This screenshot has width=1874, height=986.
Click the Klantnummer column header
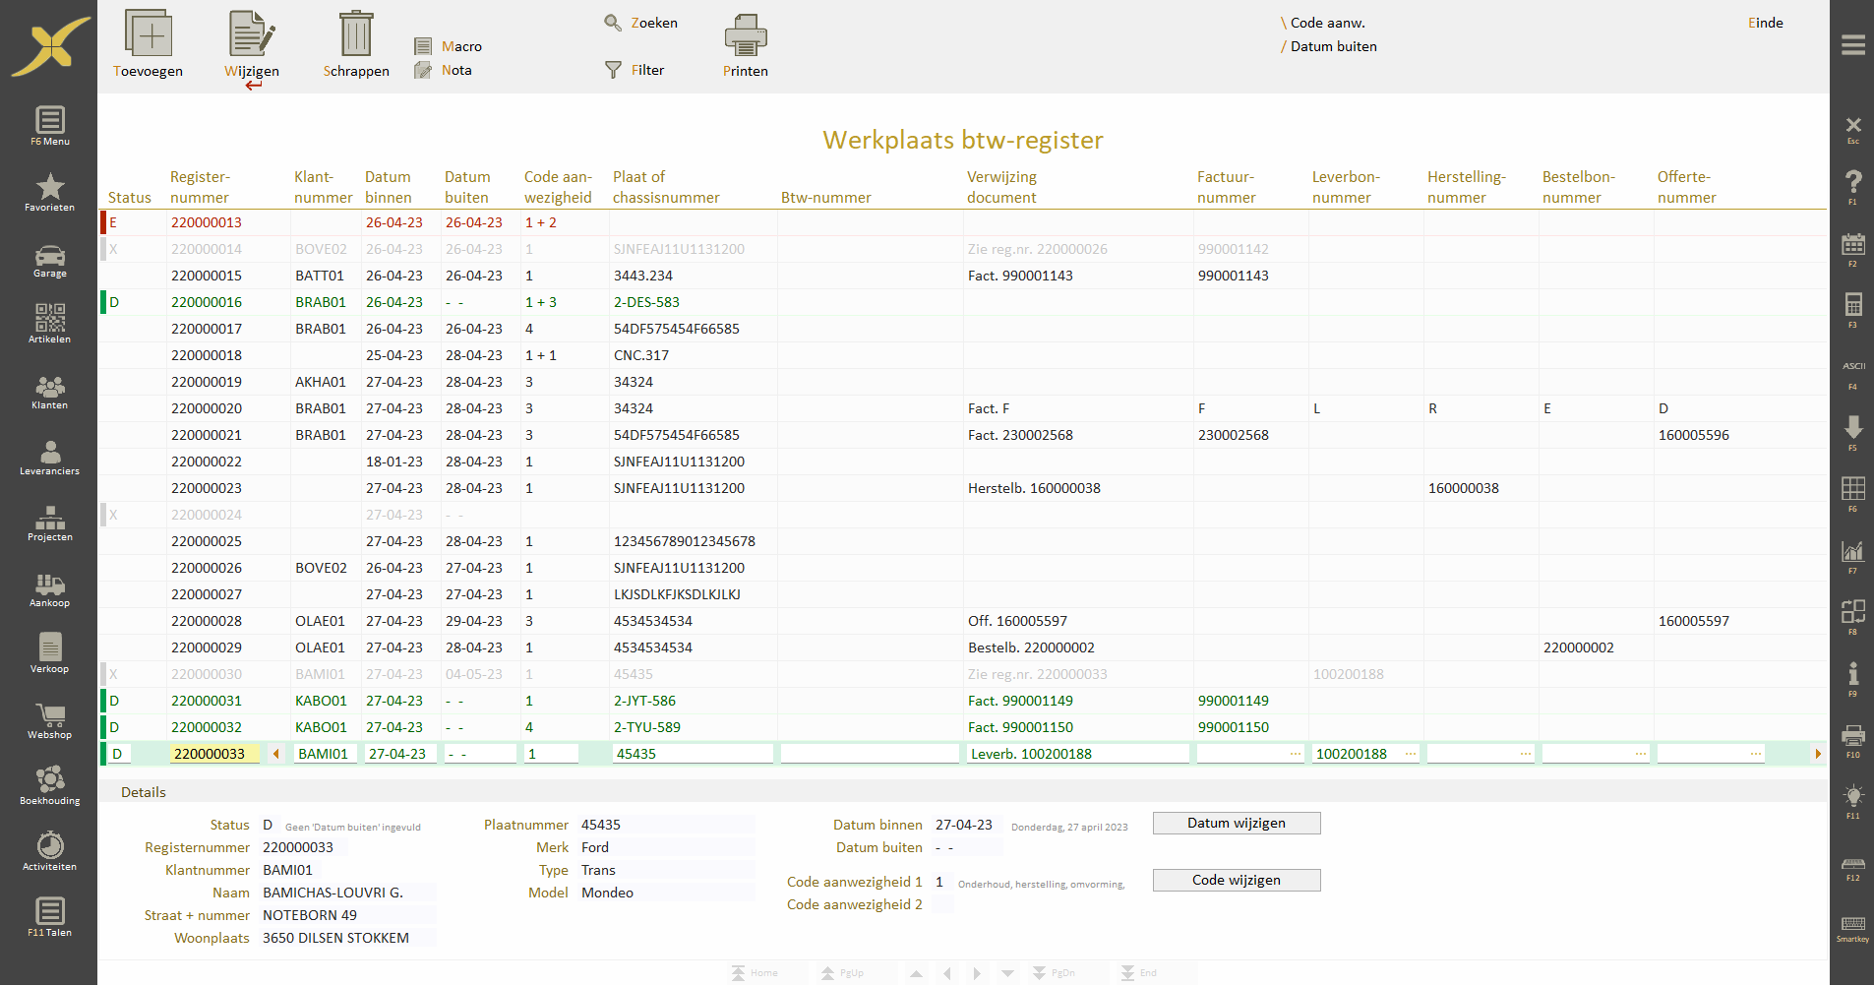(x=323, y=187)
